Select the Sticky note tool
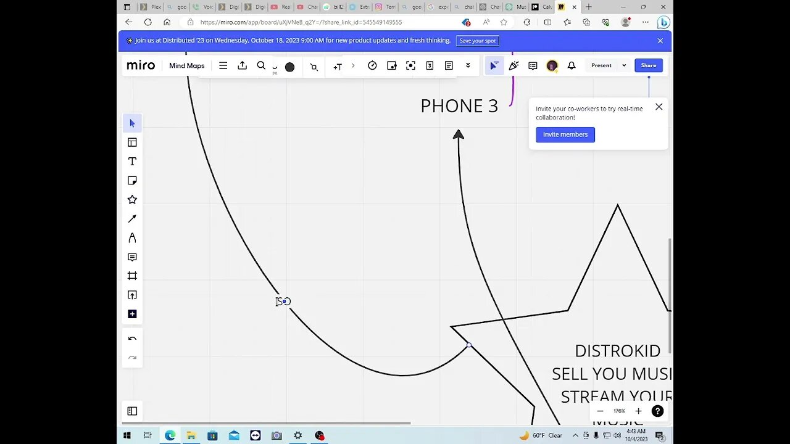Screen dimensions: 790x444 pos(132,181)
